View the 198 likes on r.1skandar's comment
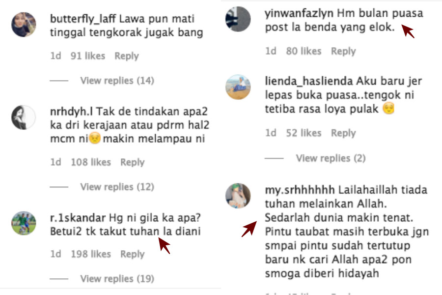Screen dimensions: 442x295 point(91,254)
